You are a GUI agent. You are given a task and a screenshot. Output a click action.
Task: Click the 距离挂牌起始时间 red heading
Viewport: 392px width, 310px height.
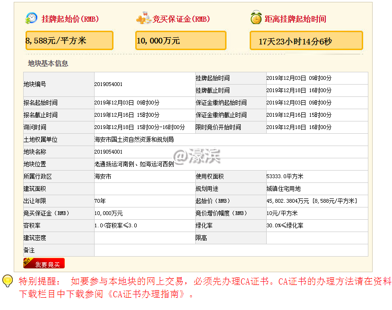click(x=295, y=19)
